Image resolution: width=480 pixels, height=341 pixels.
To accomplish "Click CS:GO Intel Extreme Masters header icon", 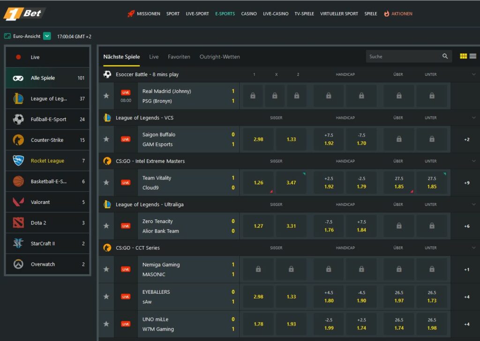I will tap(107, 161).
